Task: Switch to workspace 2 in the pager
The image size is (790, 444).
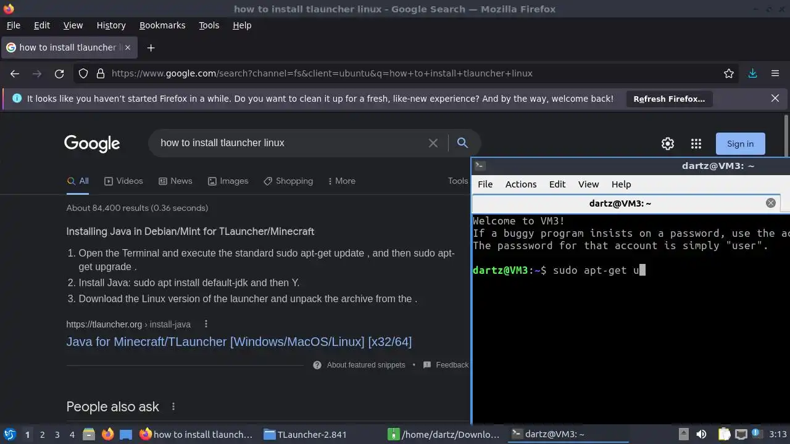Action: (42, 435)
